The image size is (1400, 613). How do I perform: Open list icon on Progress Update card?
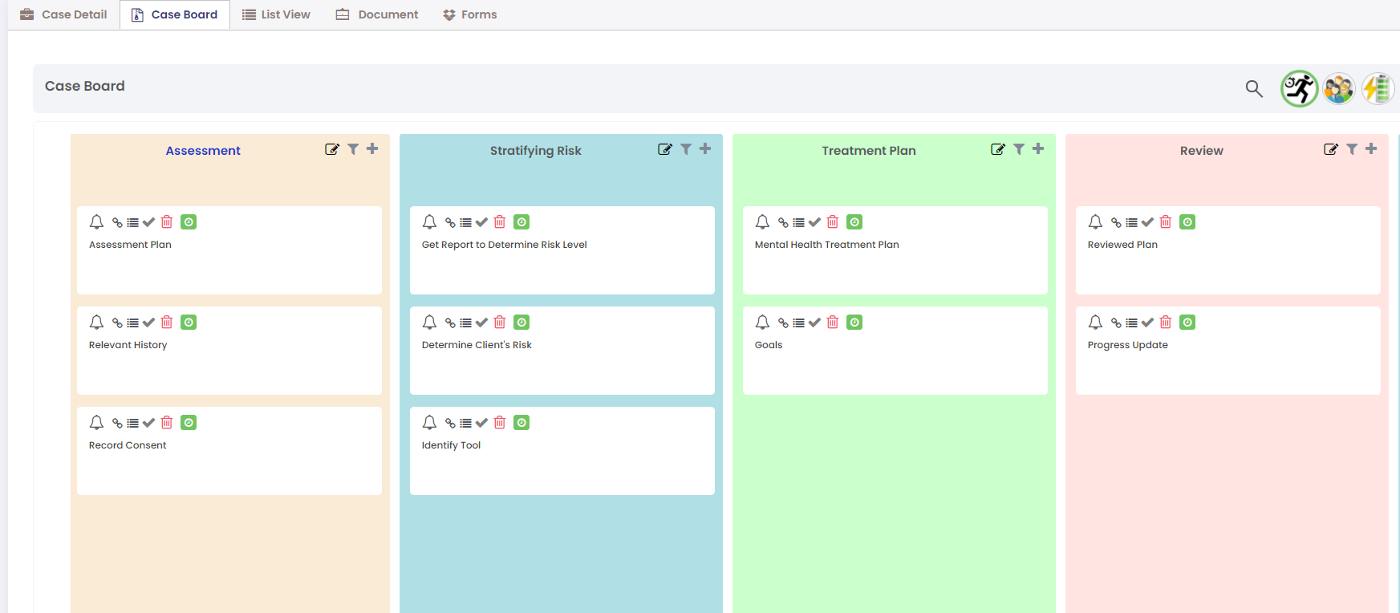1132,323
